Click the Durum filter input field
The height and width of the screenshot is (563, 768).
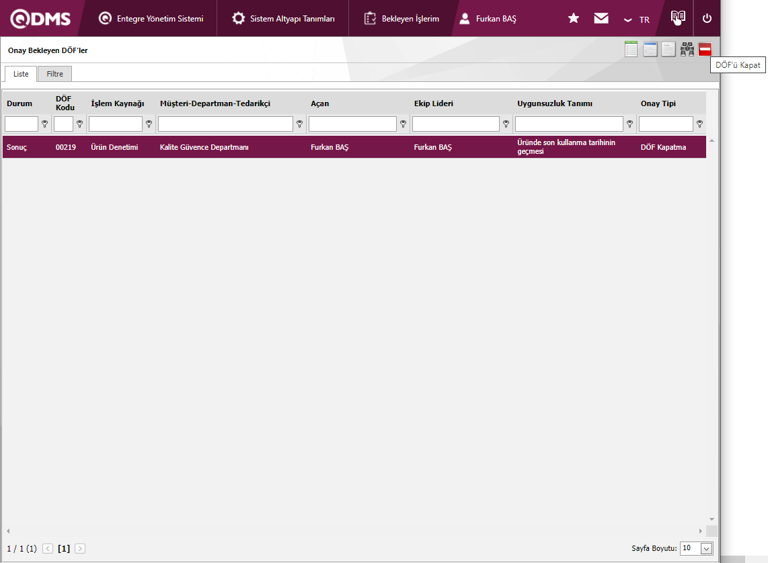(x=22, y=124)
